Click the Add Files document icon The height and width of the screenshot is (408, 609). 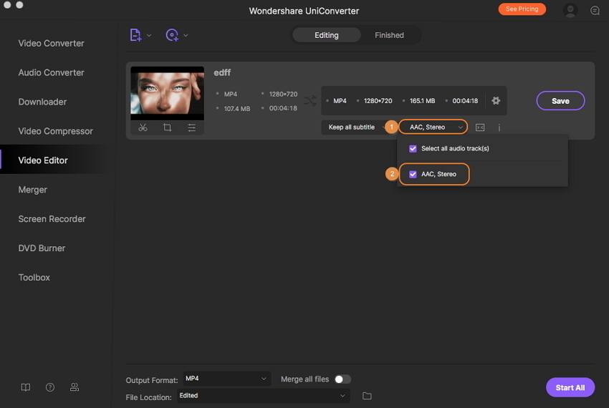tap(135, 35)
